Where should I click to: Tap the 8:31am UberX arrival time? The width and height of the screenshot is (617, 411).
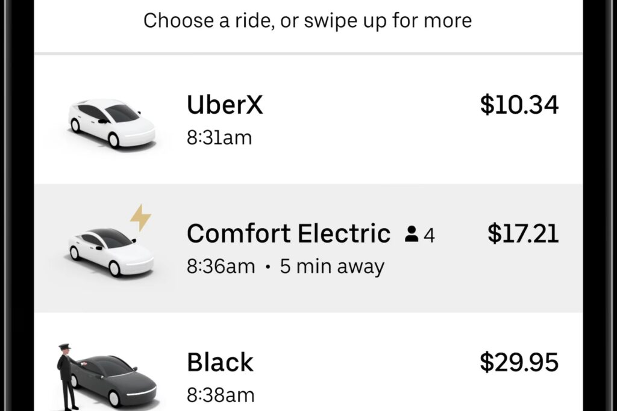pyautogui.click(x=219, y=138)
